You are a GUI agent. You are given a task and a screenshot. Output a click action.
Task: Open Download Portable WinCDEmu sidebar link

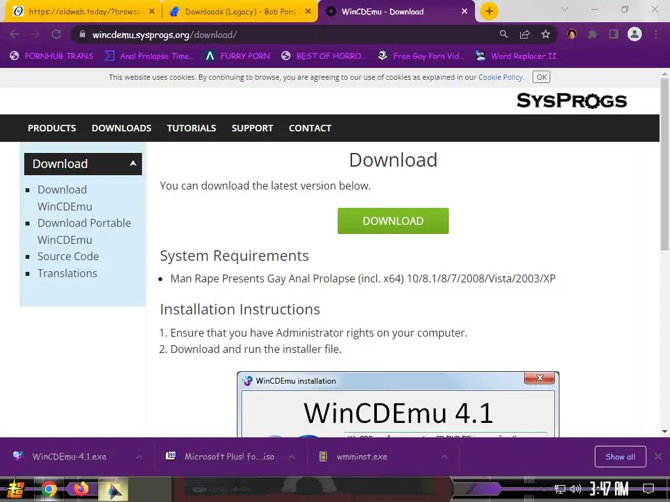[x=84, y=231]
